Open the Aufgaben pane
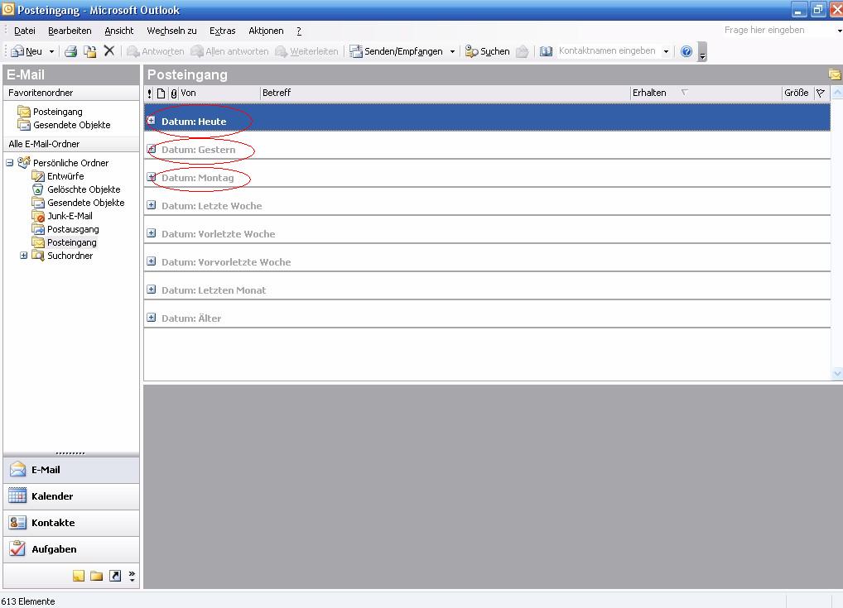Screen dimensions: 843x608 [x=71, y=549]
